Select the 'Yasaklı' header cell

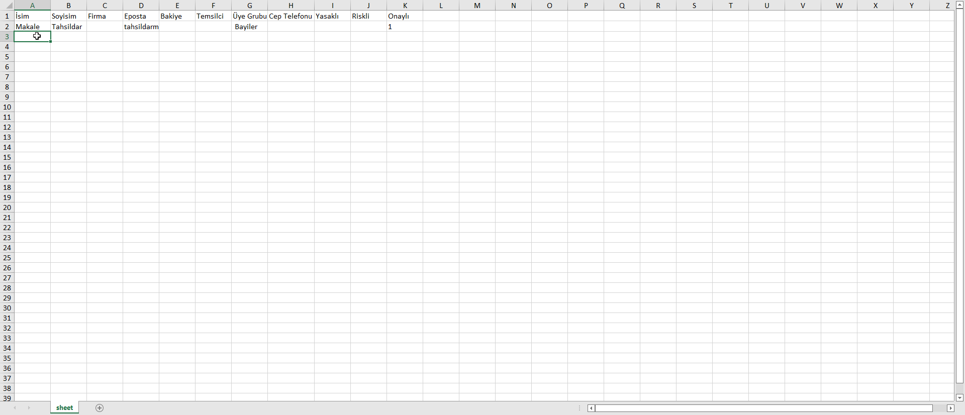332,16
